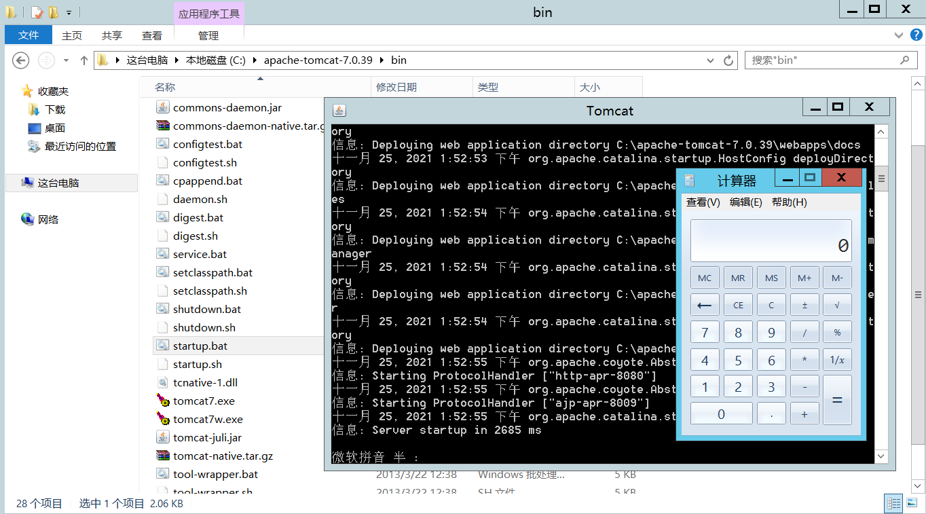Click the Calculator 1/x button
The image size is (926, 514).
(837, 360)
